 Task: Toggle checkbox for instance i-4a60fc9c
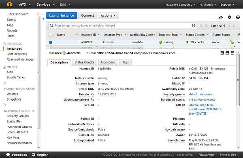tap(51, 42)
